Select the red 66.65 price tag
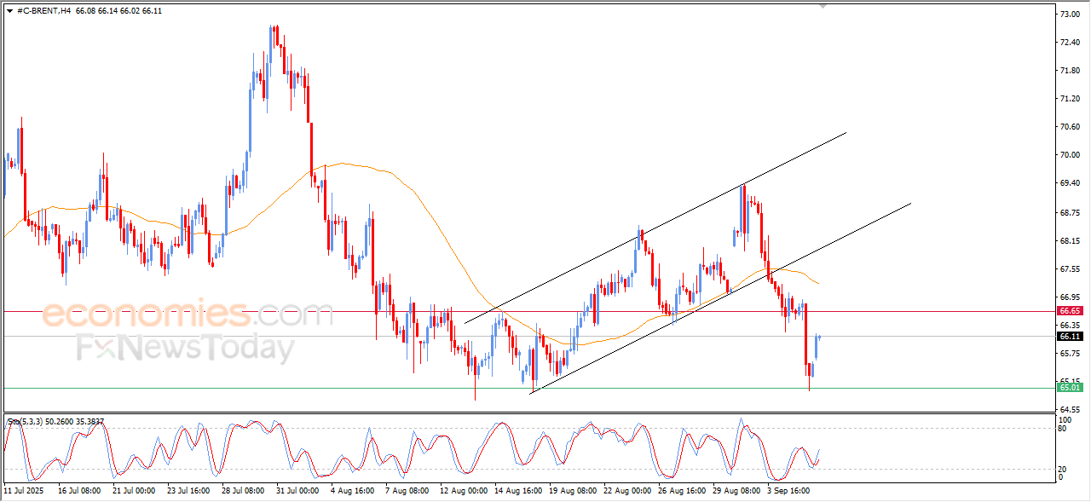 tap(1071, 311)
